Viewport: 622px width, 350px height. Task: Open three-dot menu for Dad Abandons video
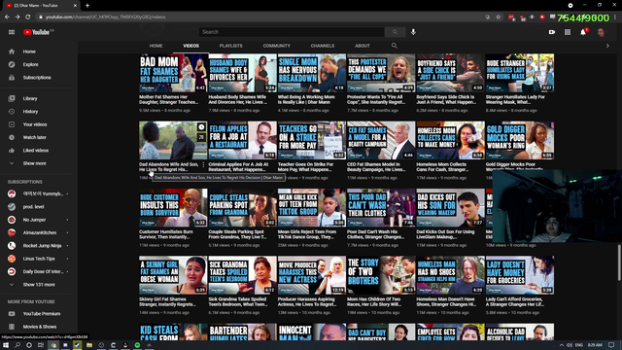pos(203,164)
